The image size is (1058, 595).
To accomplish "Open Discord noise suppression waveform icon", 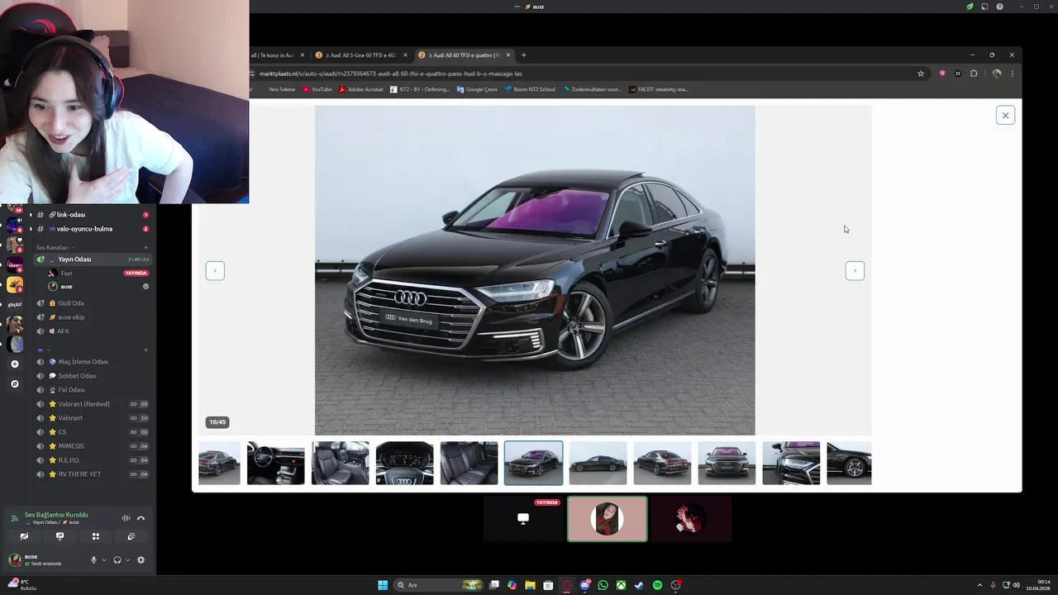I will [x=126, y=518].
